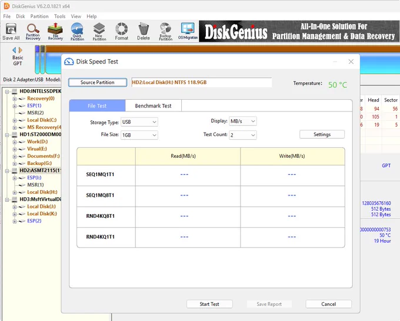Image resolution: width=400 pixels, height=321 pixels.
Task: Open the Storage Type dropdown
Action: coord(139,122)
